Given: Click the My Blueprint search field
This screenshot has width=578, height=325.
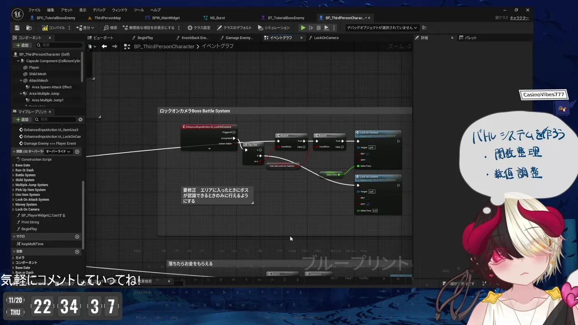Looking at the screenshot, I should tap(55, 120).
